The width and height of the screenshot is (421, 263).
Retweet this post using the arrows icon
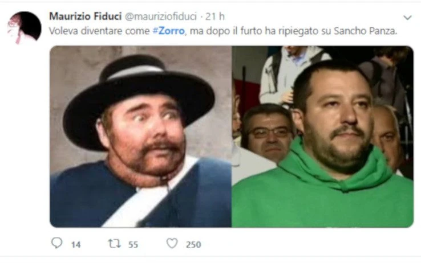click(x=115, y=244)
